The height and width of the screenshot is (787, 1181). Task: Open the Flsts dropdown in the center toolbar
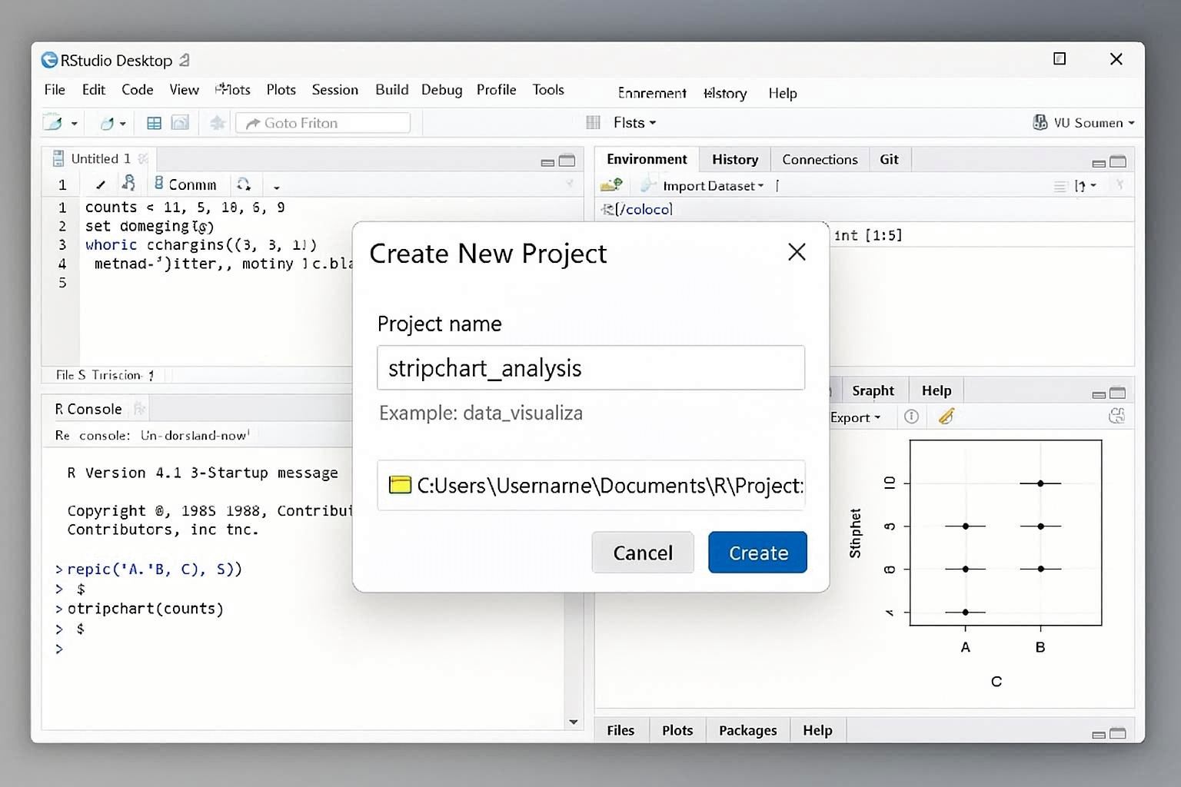point(633,122)
